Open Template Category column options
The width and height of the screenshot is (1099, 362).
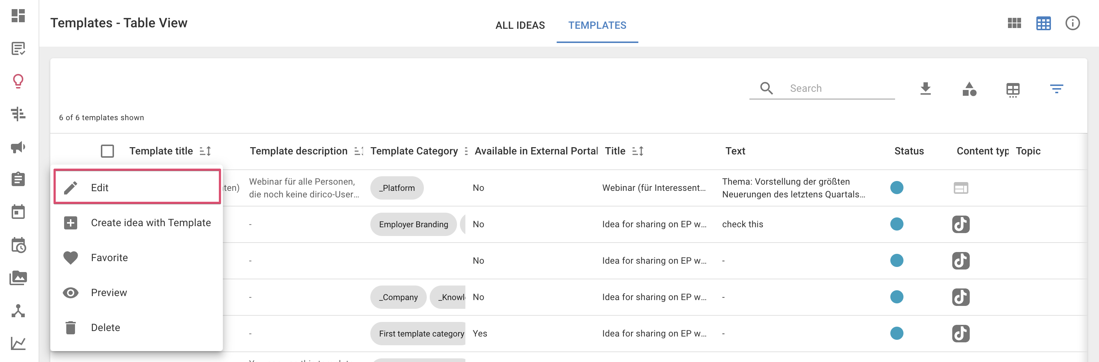point(466,151)
